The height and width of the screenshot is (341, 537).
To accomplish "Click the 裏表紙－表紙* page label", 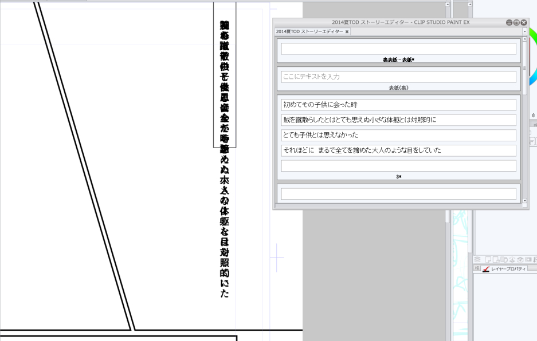I will (398, 60).
